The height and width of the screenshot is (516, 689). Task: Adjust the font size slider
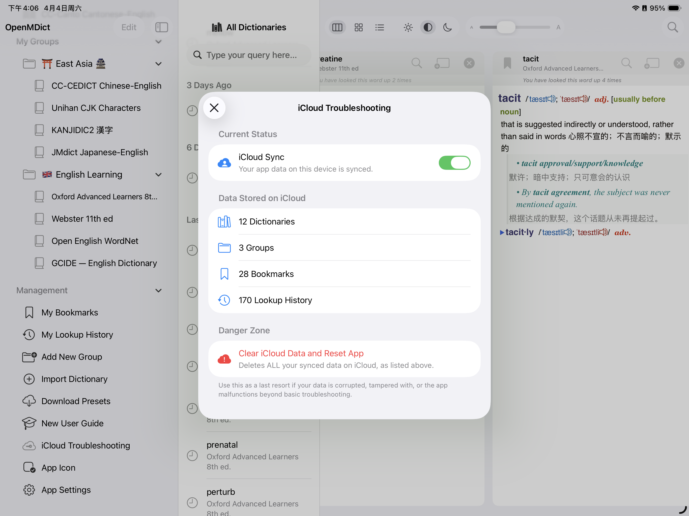(x=506, y=27)
